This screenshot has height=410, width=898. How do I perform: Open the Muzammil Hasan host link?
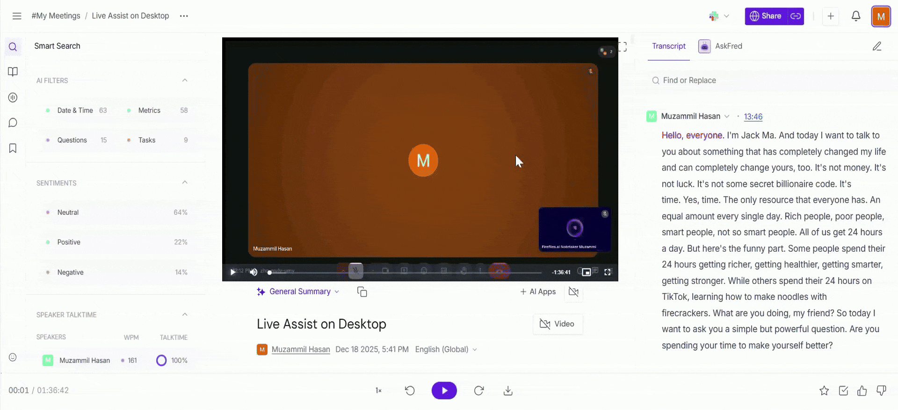(x=301, y=350)
